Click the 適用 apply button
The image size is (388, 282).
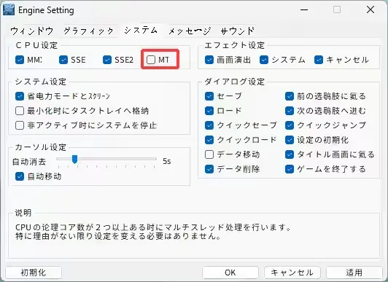point(354,273)
